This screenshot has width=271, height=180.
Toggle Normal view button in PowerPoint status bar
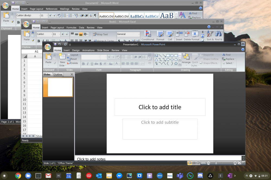coord(190,163)
